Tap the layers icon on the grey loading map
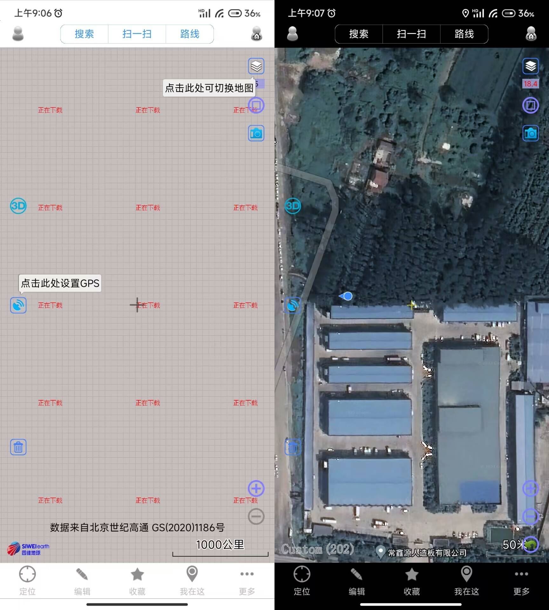 point(256,66)
